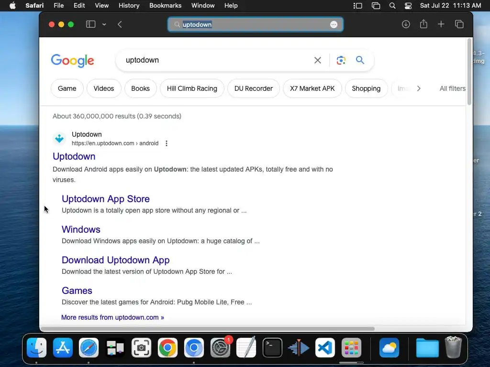
Task: Click the Google search magnifier button
Action: click(360, 60)
